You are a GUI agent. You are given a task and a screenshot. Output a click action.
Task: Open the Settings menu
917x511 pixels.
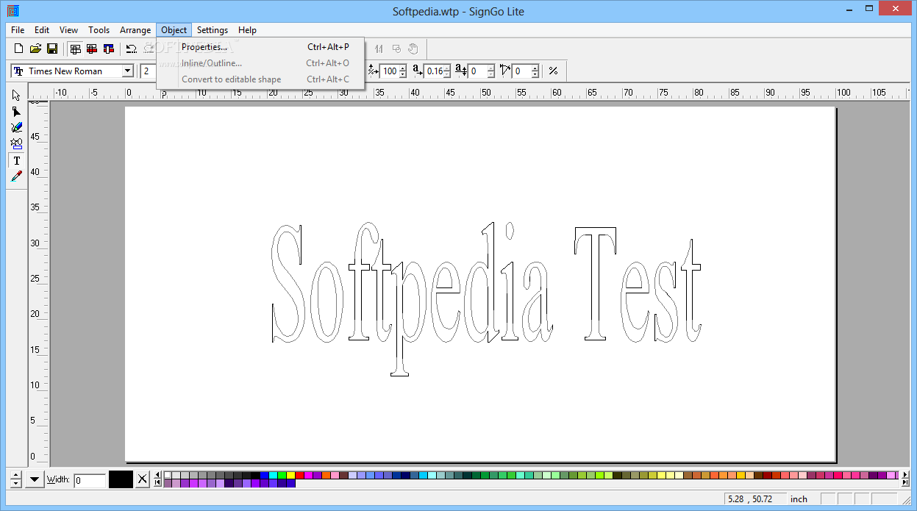click(212, 30)
